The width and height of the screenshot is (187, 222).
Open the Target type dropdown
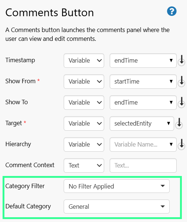tap(84, 123)
